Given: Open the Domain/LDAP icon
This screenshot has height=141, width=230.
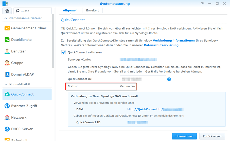Looking at the screenshot, I should click(x=7, y=74).
